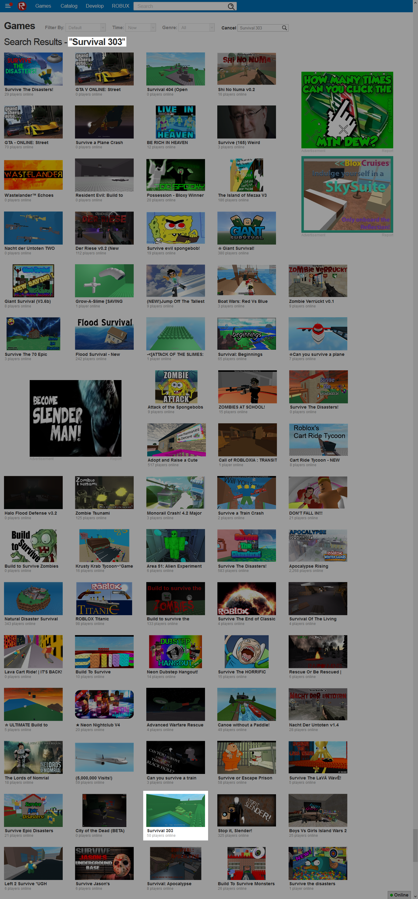Open the Online chat status button
Image resolution: width=418 pixels, height=899 pixels.
[400, 895]
